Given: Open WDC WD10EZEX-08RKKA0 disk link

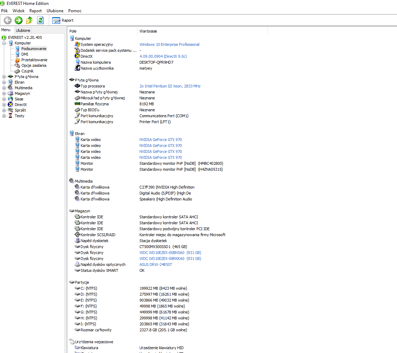Looking at the screenshot, I should [170, 259].
